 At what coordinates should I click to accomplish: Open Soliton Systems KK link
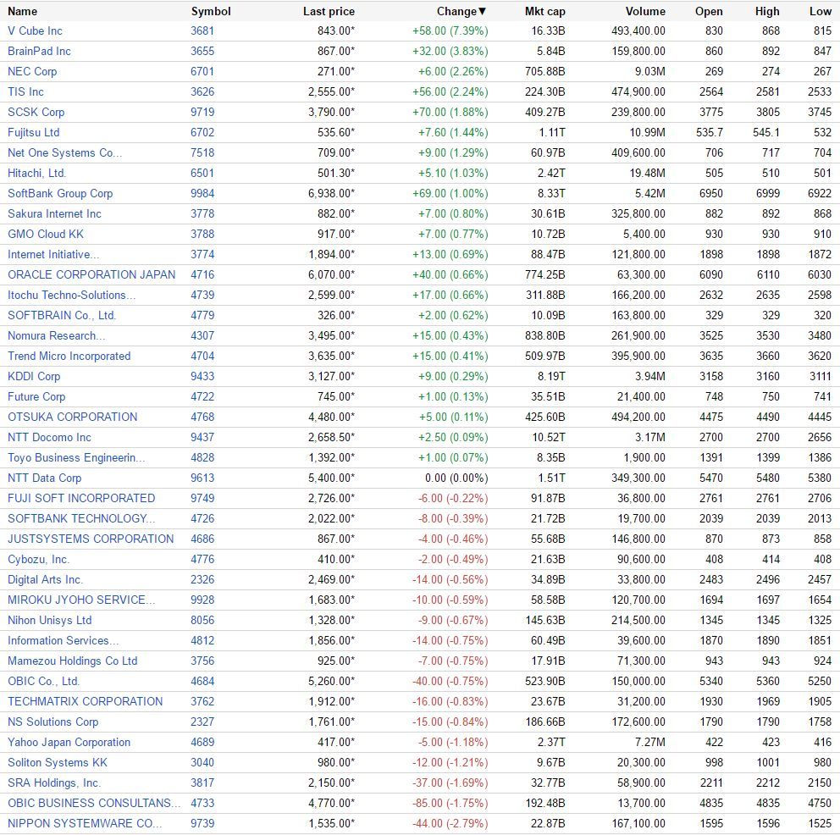click(x=58, y=764)
